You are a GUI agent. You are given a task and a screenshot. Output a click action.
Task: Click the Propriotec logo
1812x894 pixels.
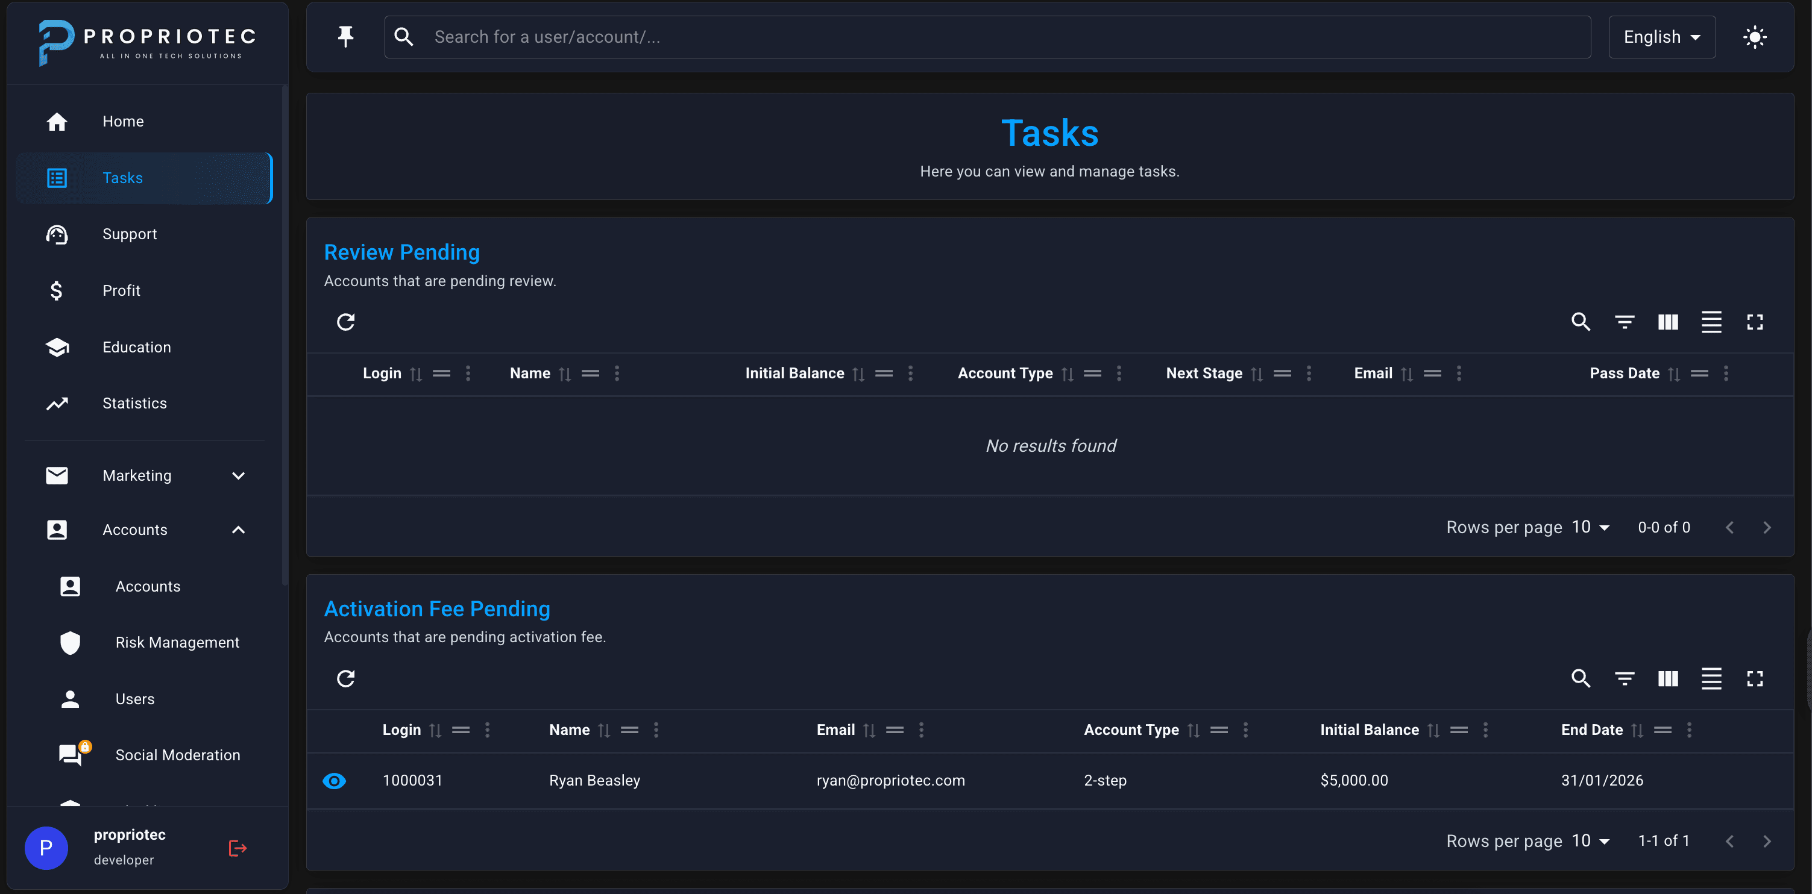pyautogui.click(x=147, y=43)
